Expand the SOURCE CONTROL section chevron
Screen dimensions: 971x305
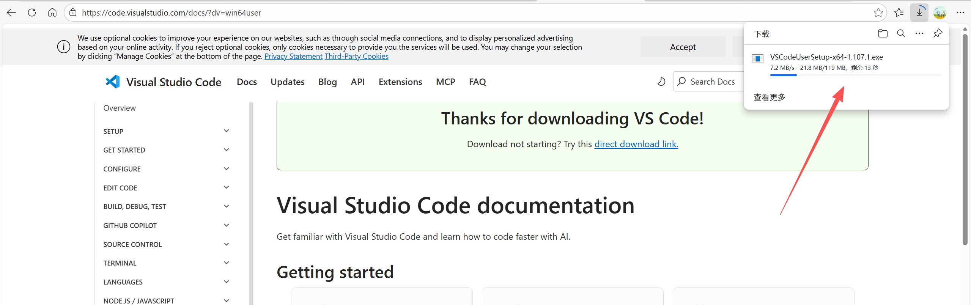tap(227, 244)
